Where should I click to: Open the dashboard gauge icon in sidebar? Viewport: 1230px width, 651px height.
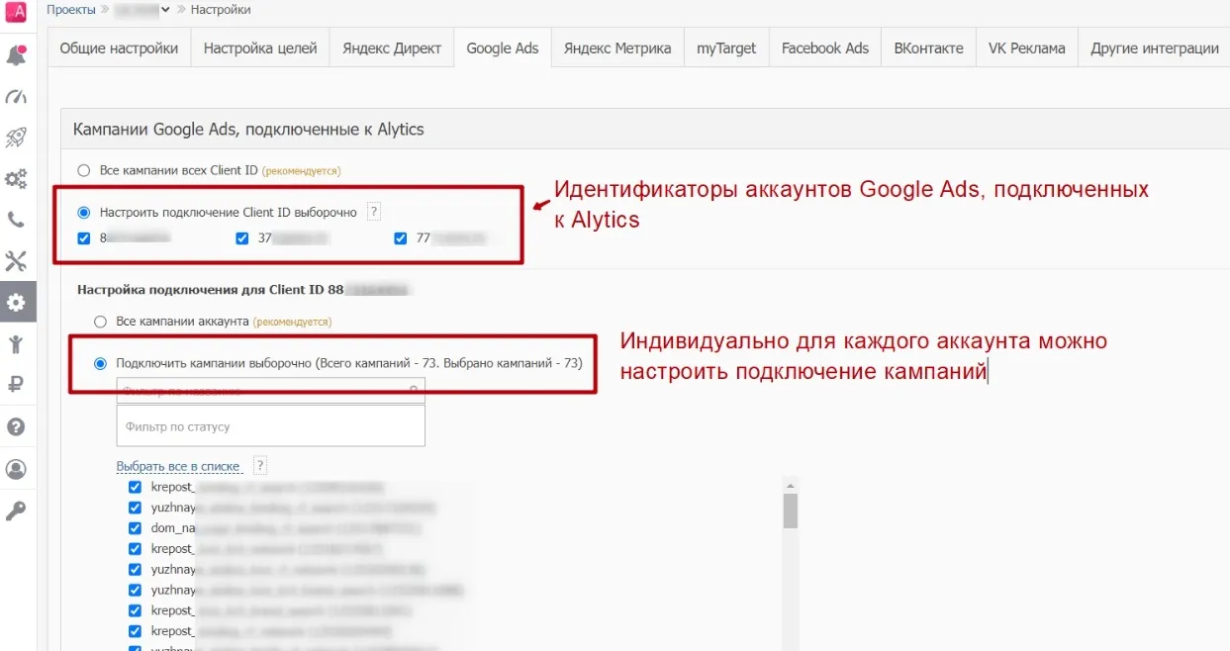pyautogui.click(x=16, y=97)
